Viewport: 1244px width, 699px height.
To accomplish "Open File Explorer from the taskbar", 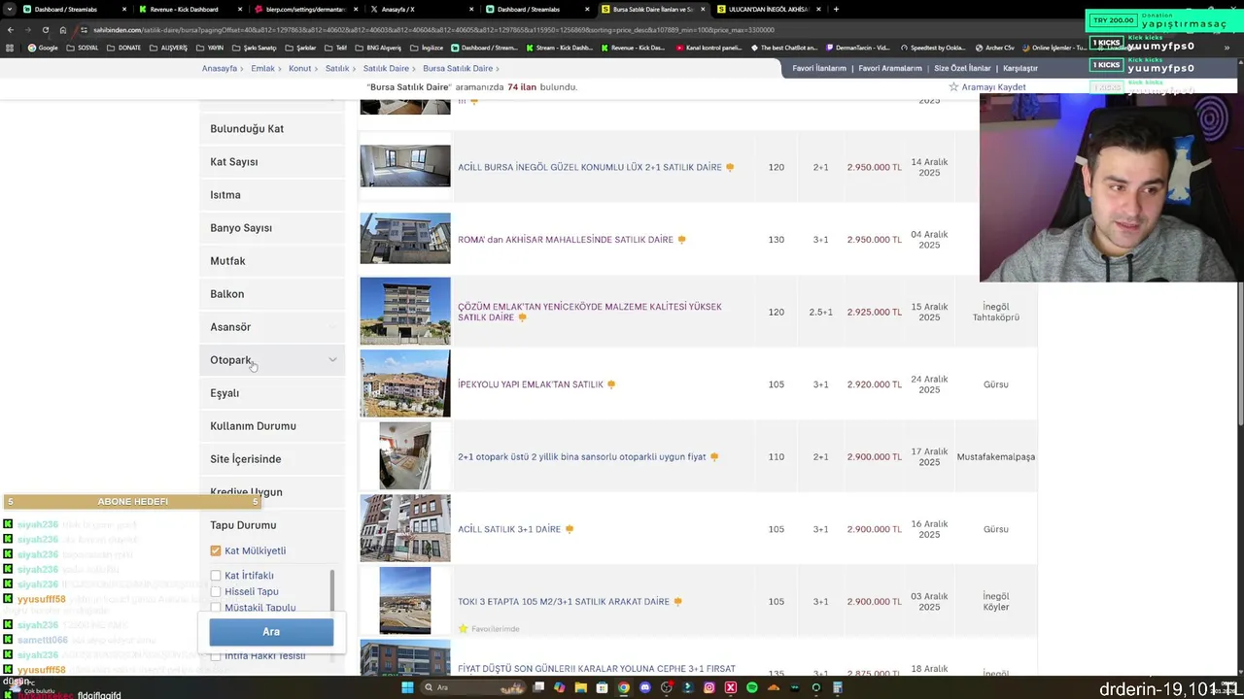I will (580, 687).
